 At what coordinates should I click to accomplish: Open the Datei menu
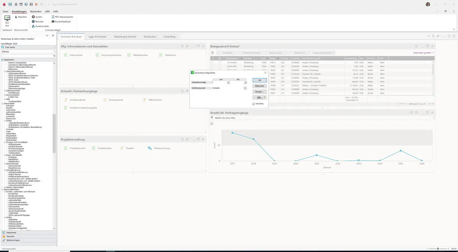(5, 11)
